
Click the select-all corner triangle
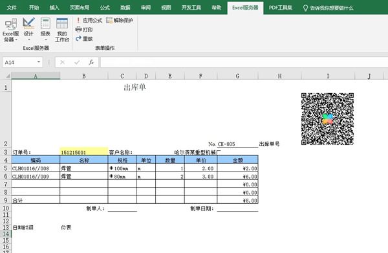(x=8, y=76)
